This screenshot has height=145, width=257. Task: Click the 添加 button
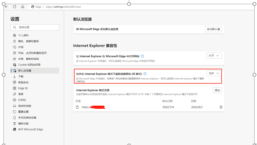point(217,90)
